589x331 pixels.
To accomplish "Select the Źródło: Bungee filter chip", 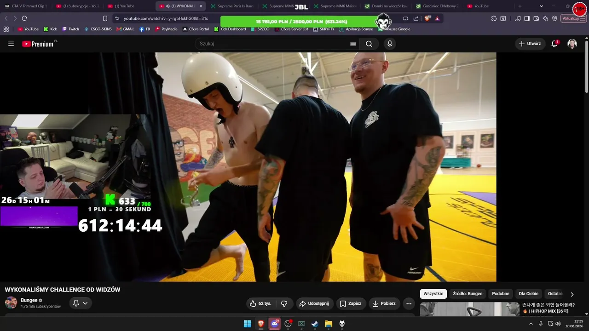I will tap(468, 294).
